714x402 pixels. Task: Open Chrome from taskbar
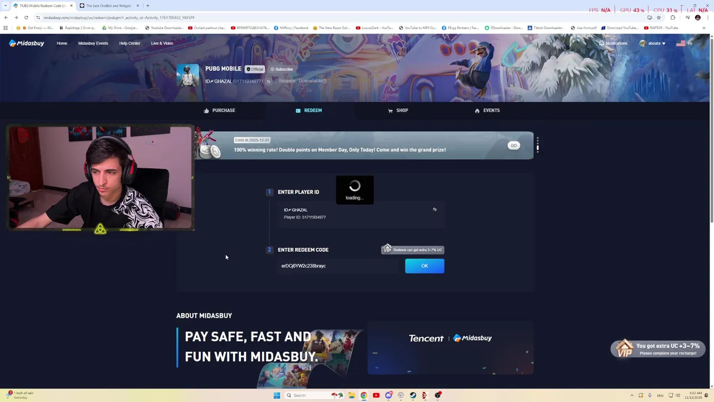coord(364,395)
